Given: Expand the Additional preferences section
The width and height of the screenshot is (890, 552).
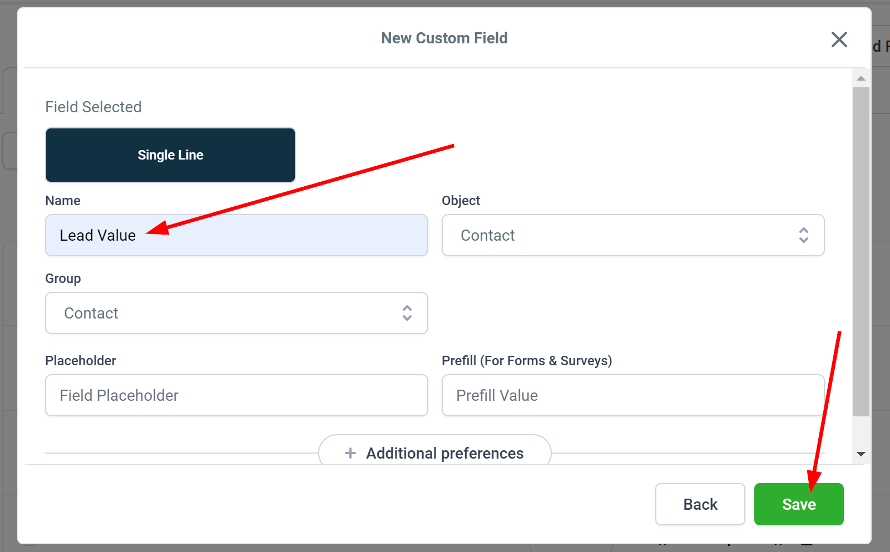Looking at the screenshot, I should coord(444,453).
